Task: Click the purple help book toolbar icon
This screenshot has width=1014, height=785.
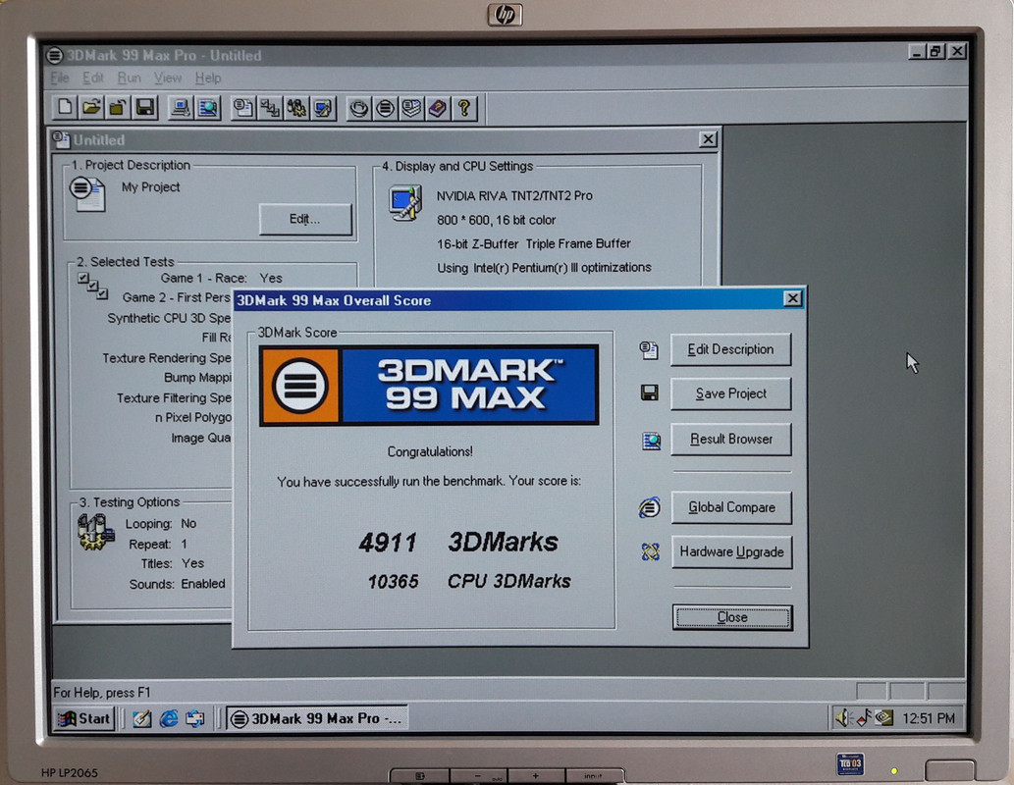Action: pyautogui.click(x=438, y=108)
